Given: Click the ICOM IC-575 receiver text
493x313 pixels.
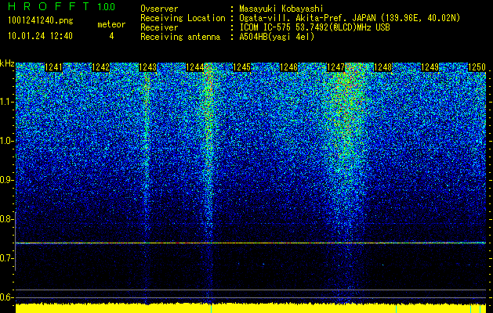Looking at the screenshot, I should (314, 27).
